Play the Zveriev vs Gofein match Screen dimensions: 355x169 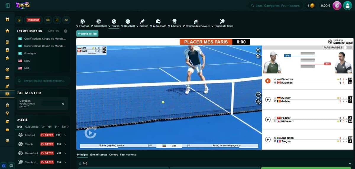pos(268,100)
